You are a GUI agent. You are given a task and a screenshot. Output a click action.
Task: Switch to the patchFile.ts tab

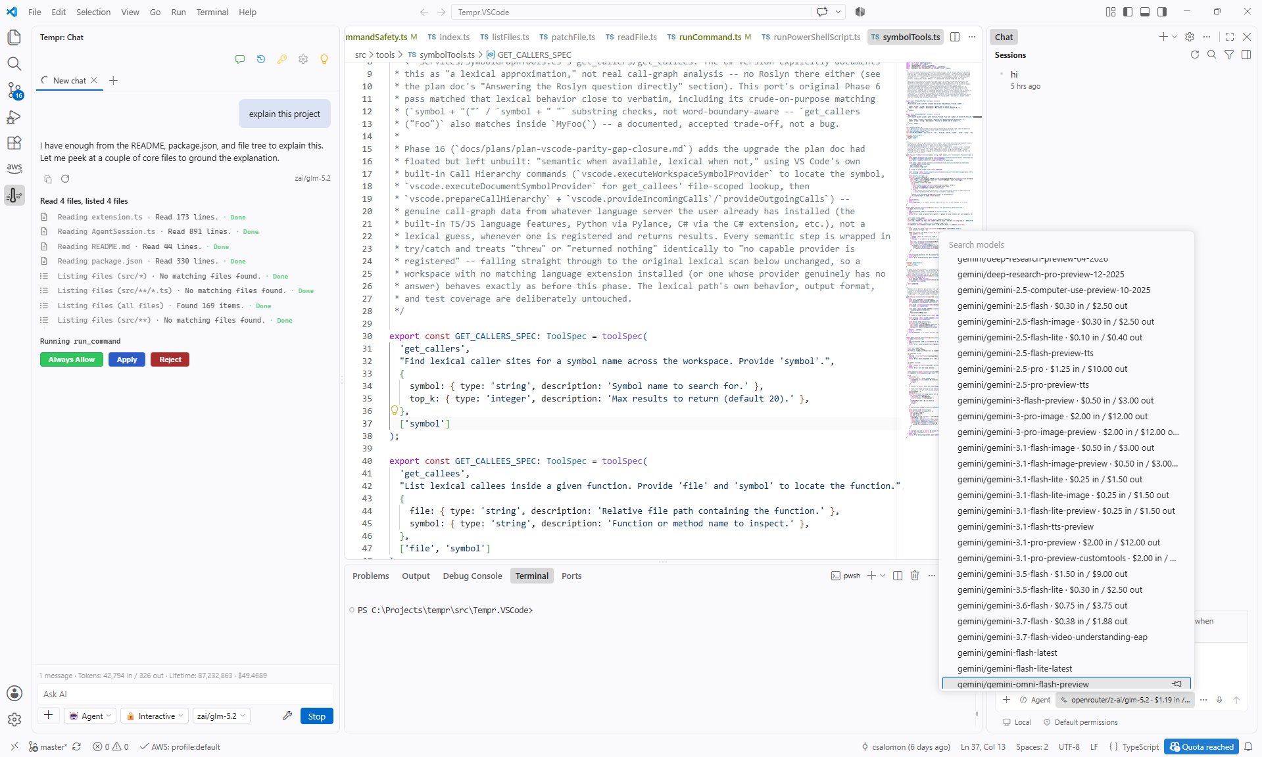[567, 37]
